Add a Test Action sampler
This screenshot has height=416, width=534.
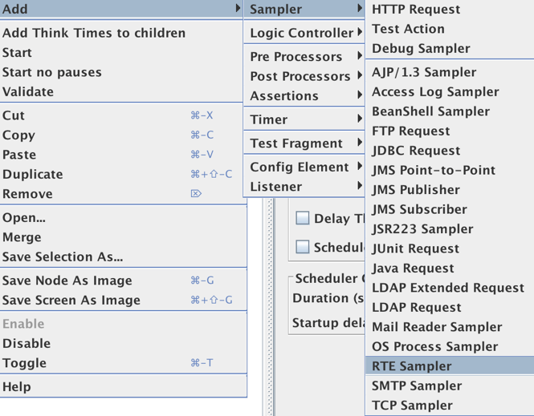tap(450, 29)
